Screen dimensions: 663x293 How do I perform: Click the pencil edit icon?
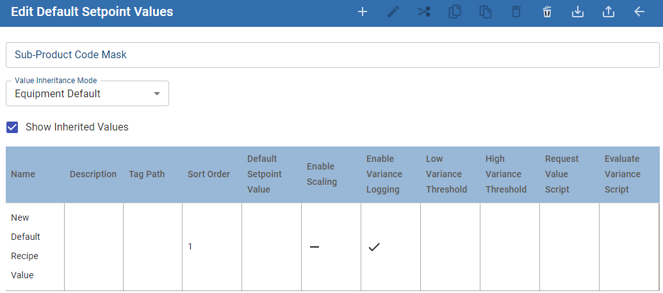(393, 12)
